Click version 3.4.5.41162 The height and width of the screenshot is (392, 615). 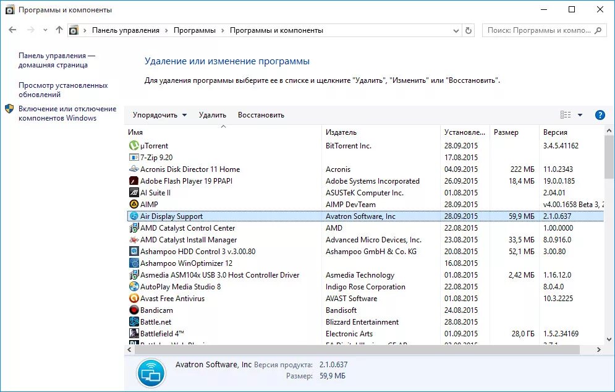tap(561, 145)
